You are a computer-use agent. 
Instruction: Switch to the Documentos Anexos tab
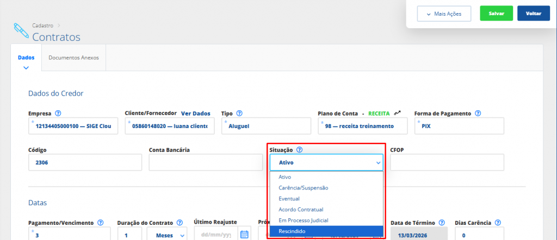(x=73, y=58)
